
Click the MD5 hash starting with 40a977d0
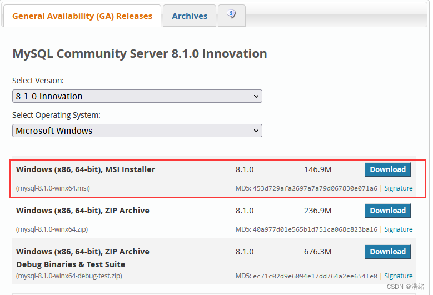coord(315,229)
